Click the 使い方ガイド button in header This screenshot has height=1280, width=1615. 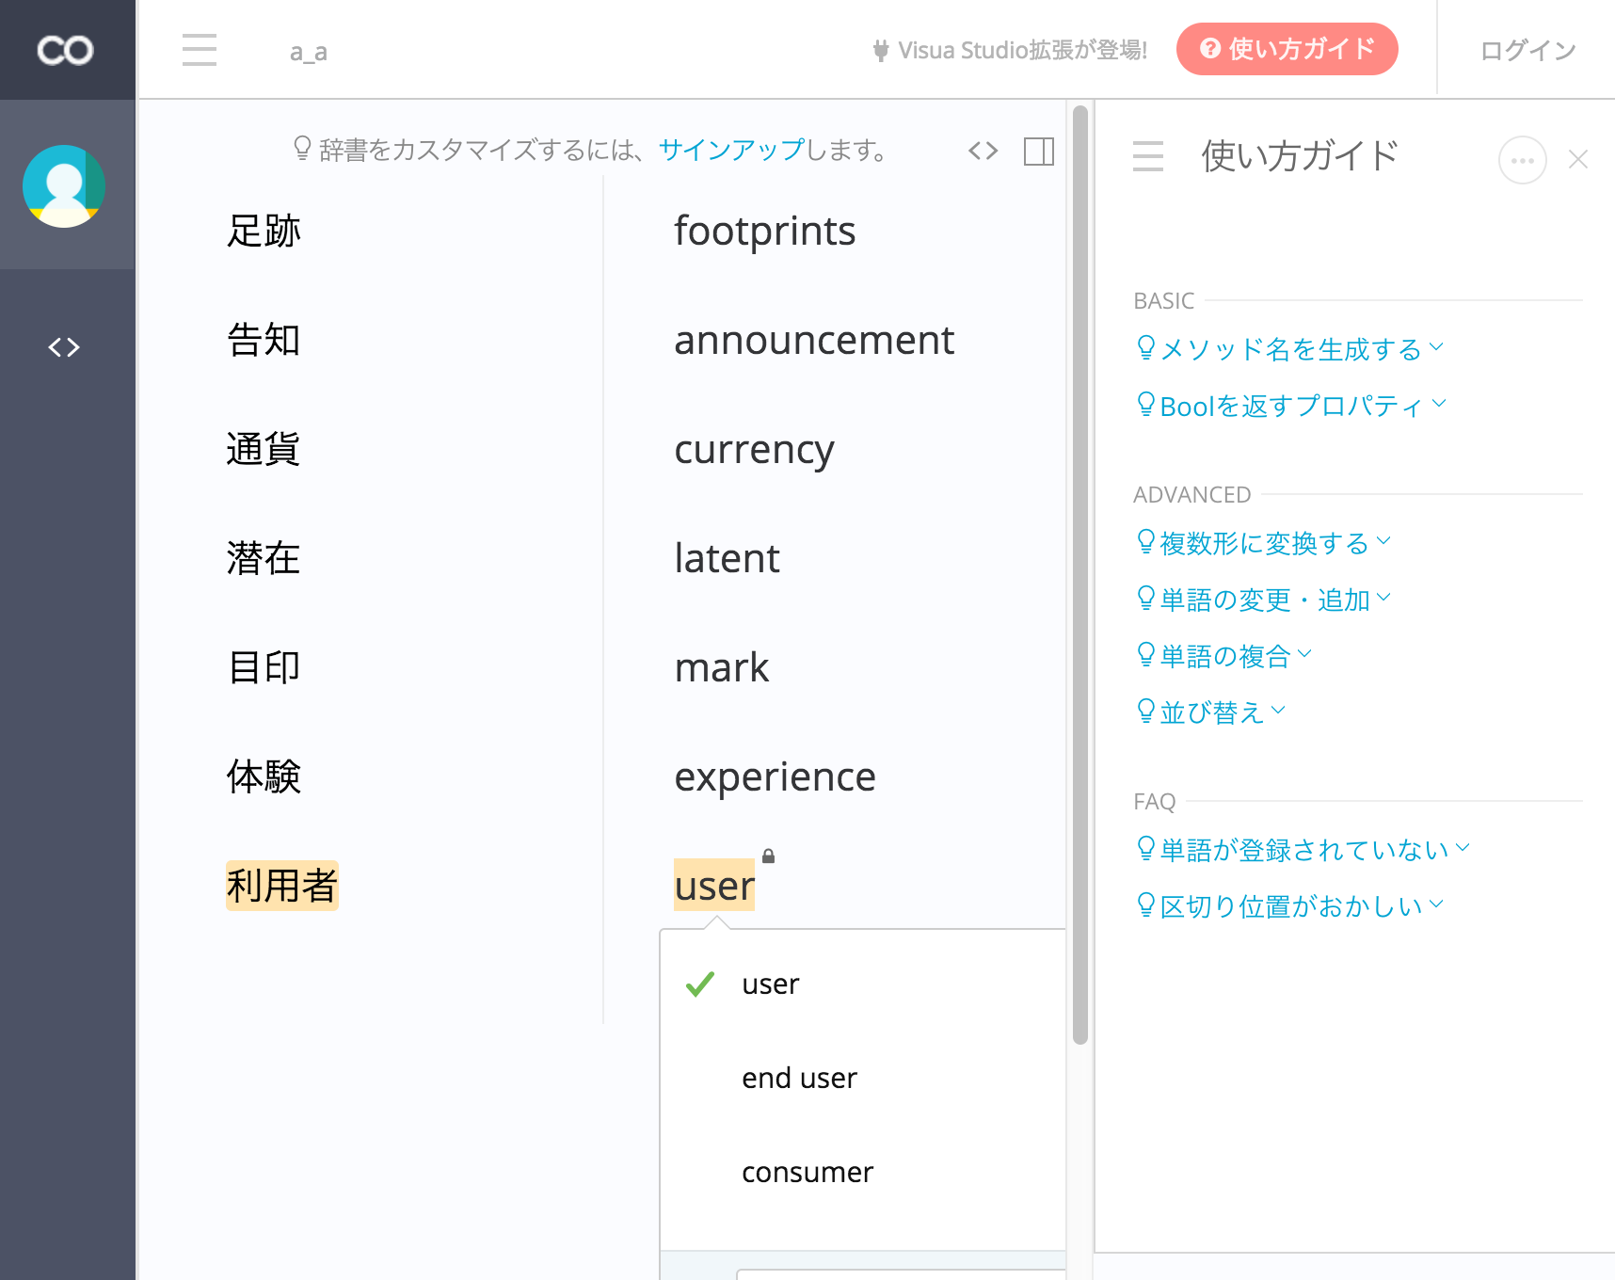pos(1287,49)
